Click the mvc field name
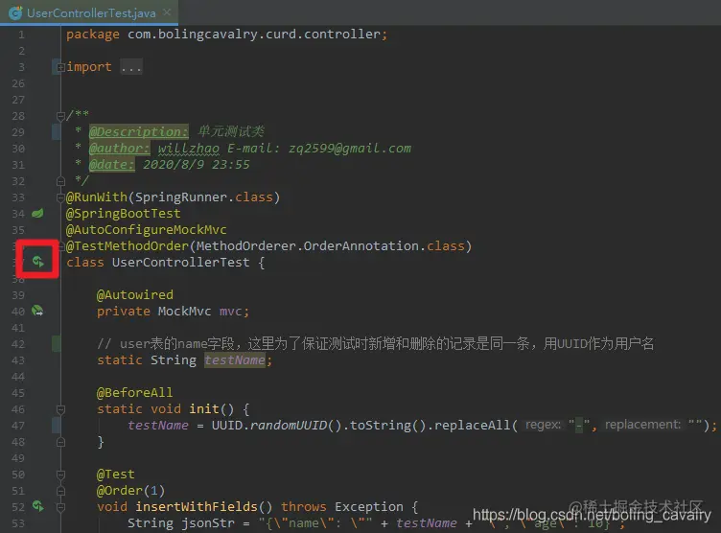Screen dimensions: 721x533 [230, 312]
